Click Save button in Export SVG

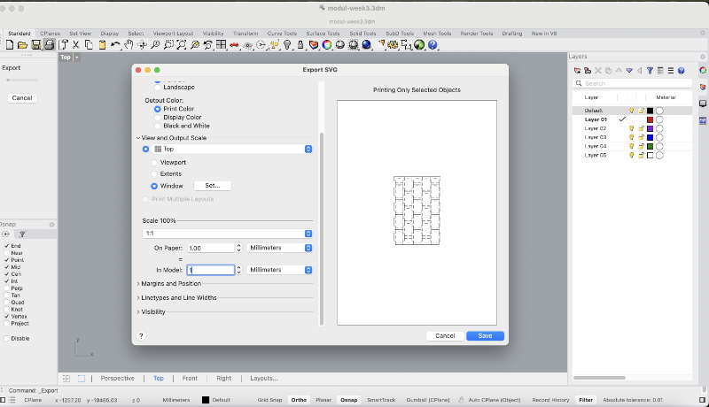point(485,336)
